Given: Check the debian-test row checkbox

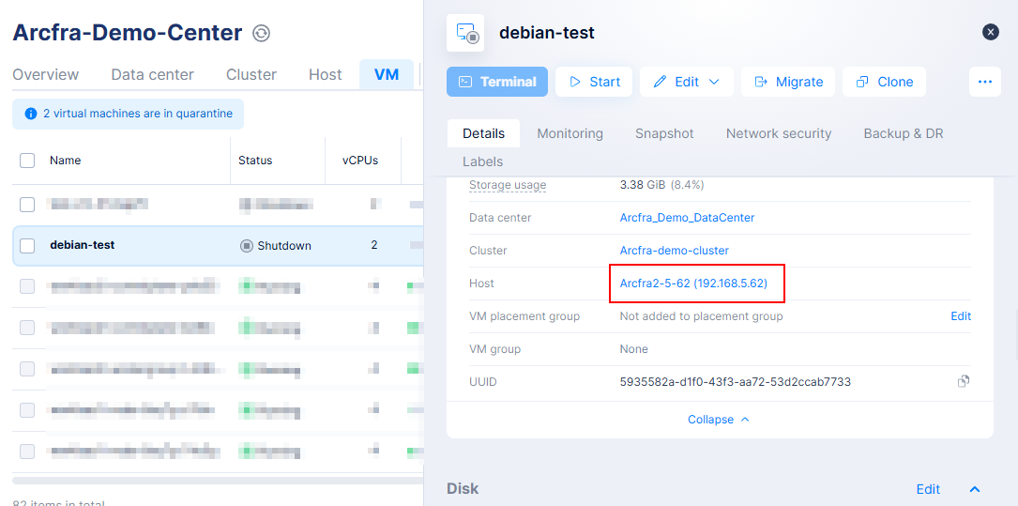Looking at the screenshot, I should [x=27, y=245].
